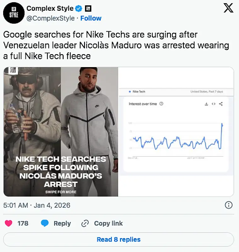Image resolution: width=239 pixels, height=252 pixels.
Task: Click the Reply text label
Action: [62, 223]
